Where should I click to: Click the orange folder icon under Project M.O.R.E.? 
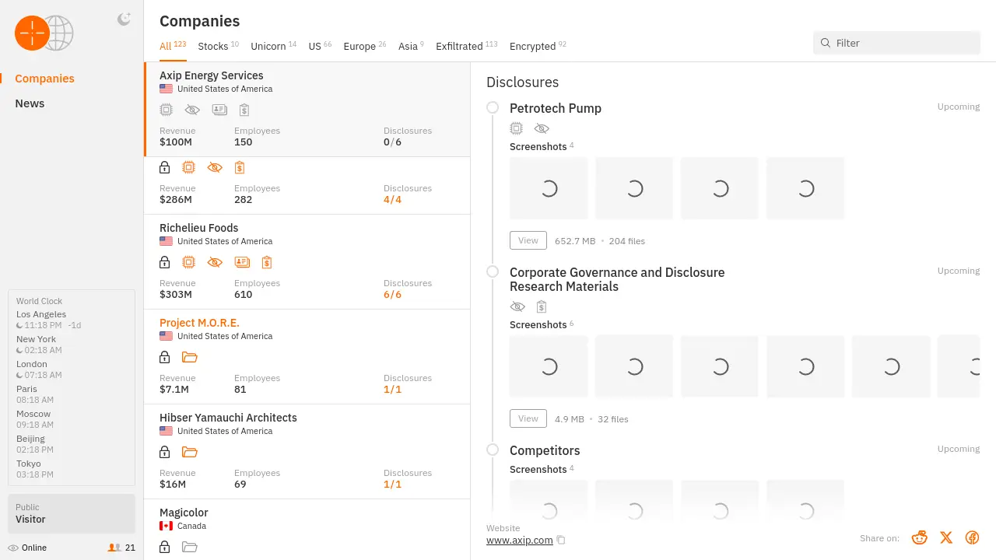click(x=190, y=357)
